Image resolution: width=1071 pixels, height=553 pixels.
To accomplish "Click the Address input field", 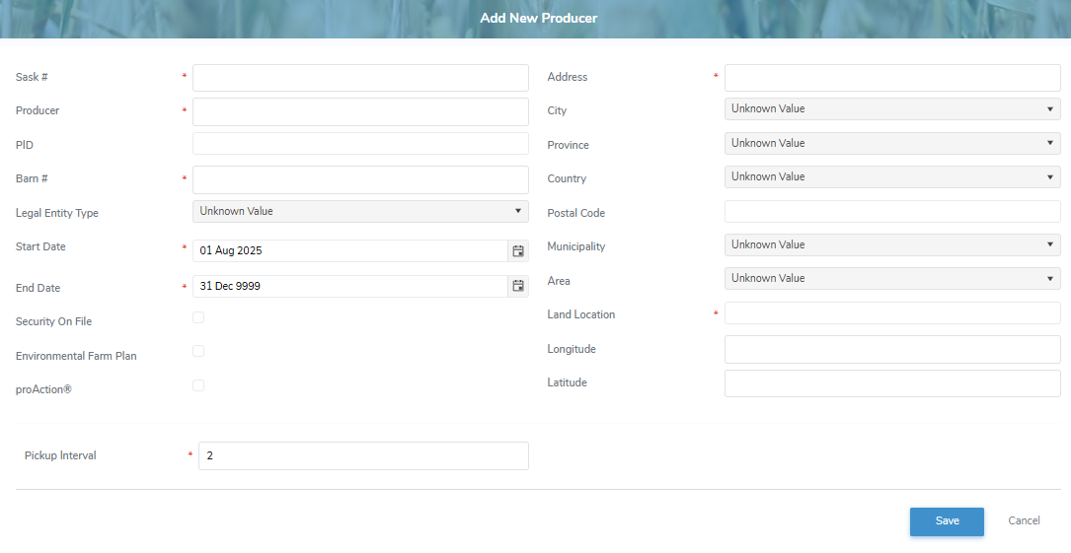I will tap(892, 78).
